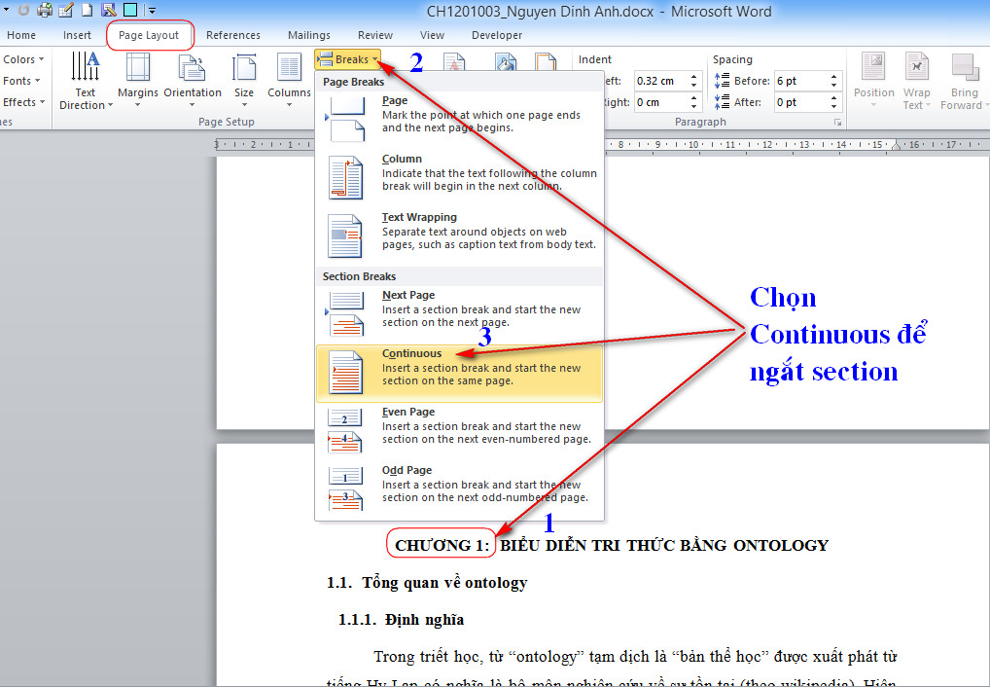
Task: Click the Spacing After spinner arrows
Action: pos(834,102)
